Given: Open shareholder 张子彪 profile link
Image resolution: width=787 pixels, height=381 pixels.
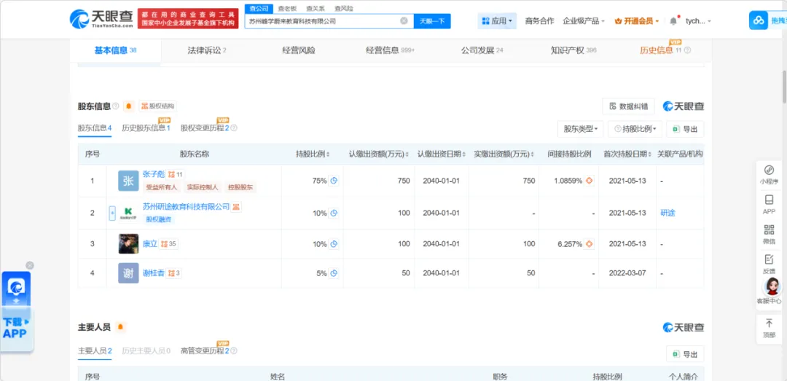Looking at the screenshot, I should [x=154, y=174].
